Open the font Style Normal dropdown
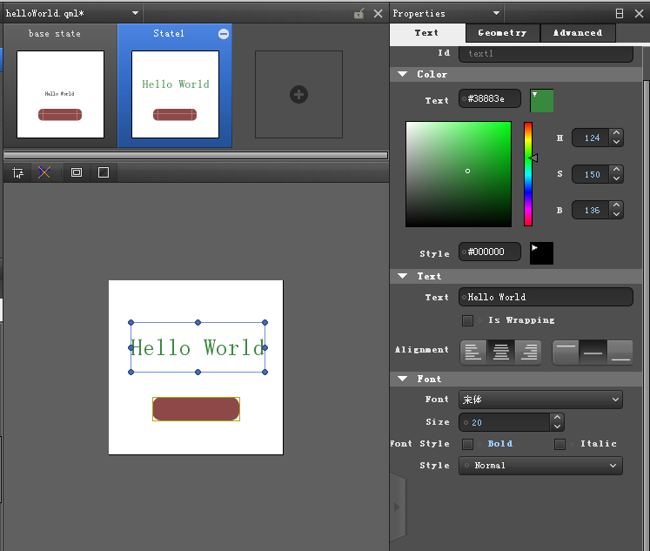Viewport: 650px width, 551px height. (540, 466)
